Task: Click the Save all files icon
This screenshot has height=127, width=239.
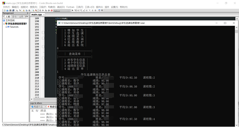Action: (13, 10)
